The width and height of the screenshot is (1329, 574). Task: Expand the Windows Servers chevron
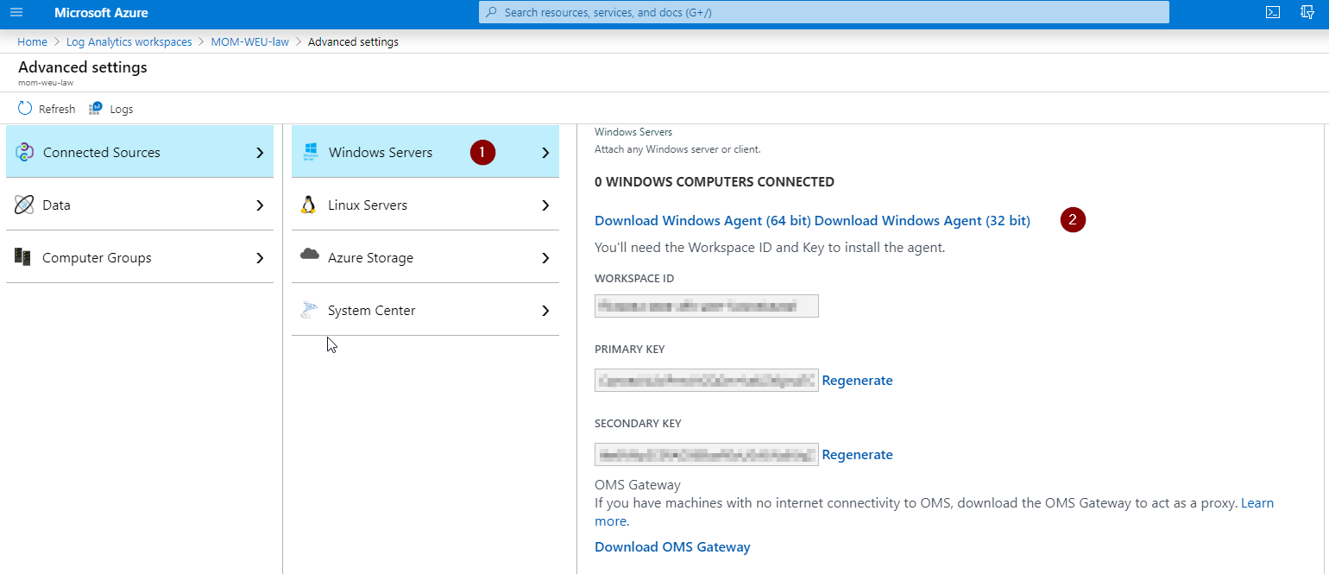(545, 153)
